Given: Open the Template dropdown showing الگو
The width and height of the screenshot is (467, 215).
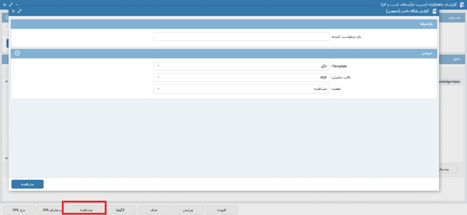Looking at the screenshot, I should point(241,66).
